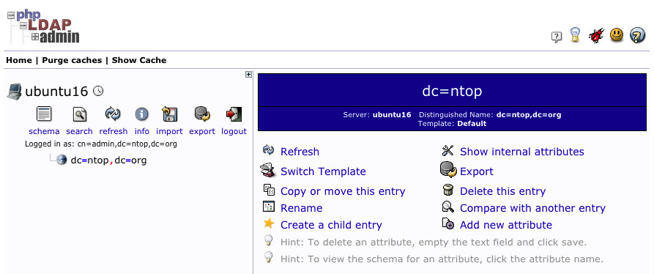Click the yellow smiley donate icon
Screen dimensions: 654x274
coord(617,34)
